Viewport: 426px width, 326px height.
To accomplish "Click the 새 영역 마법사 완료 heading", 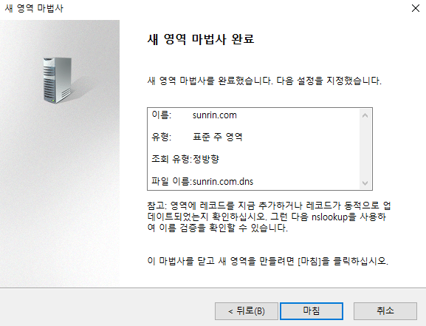I will click(201, 39).
